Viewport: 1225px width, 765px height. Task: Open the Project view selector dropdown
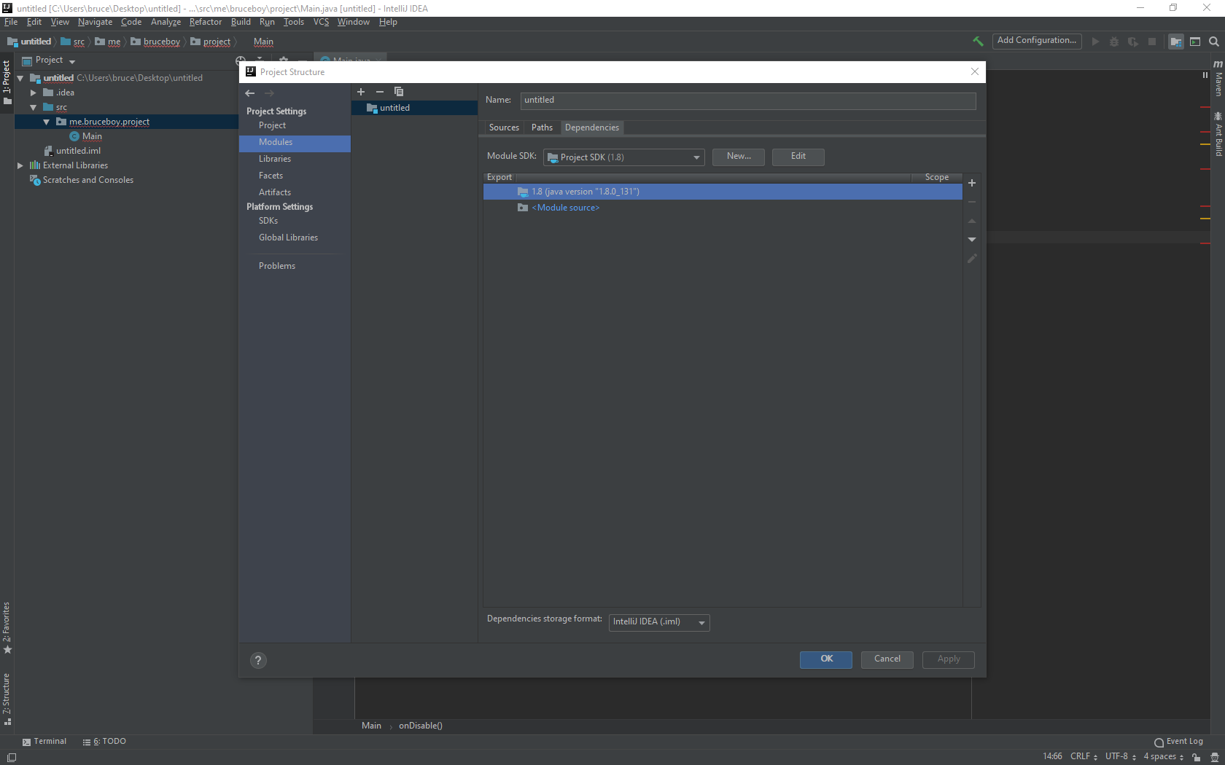tap(49, 60)
